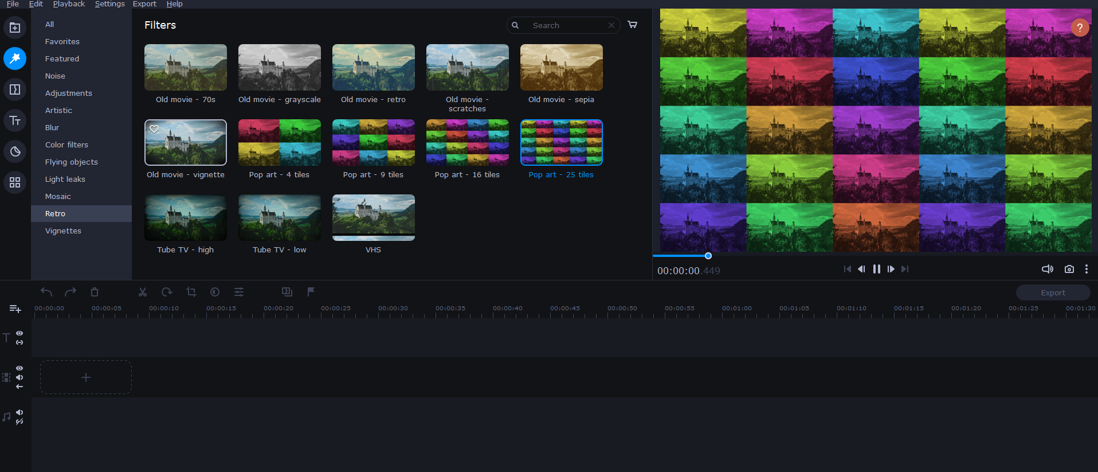
Task: Select Old movie - sepia filter
Action: pyautogui.click(x=561, y=68)
